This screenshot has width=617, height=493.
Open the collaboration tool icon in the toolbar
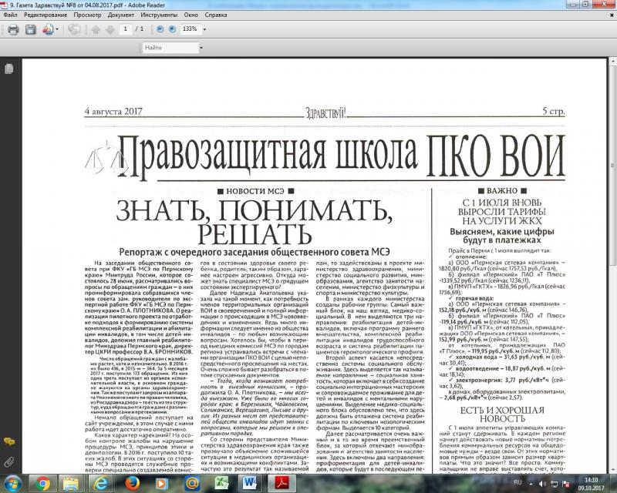(x=48, y=29)
